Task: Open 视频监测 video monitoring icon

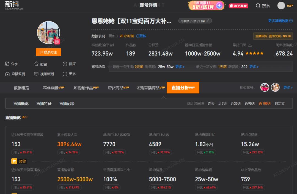Action: point(36,74)
